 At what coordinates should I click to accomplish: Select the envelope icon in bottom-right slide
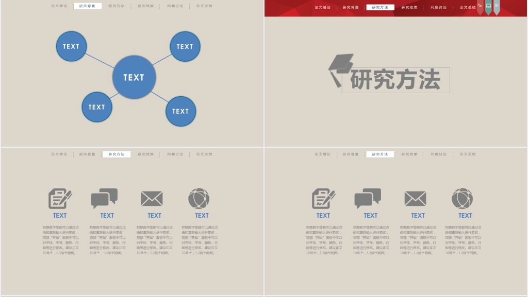[x=415, y=199]
